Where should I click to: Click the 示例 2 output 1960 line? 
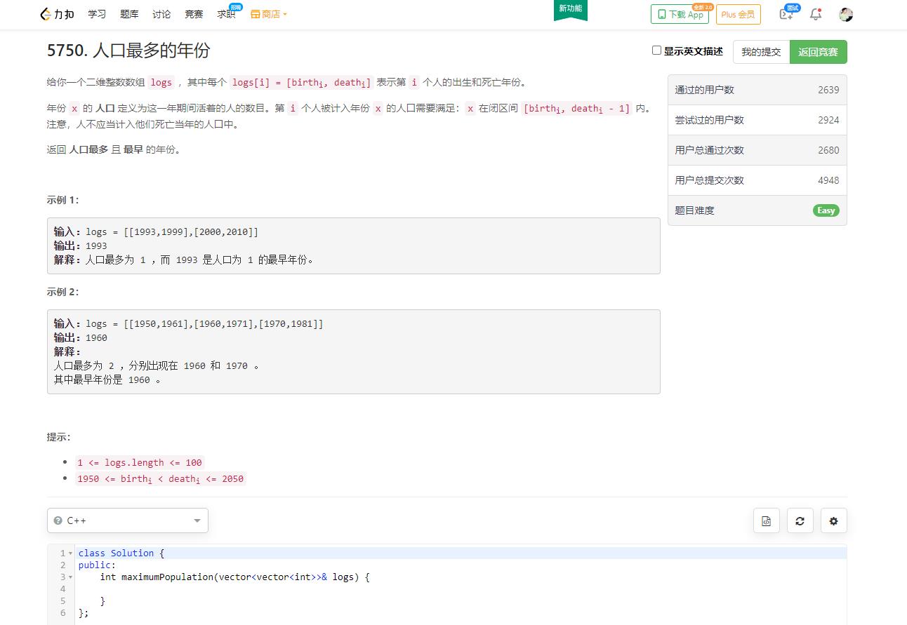point(81,337)
